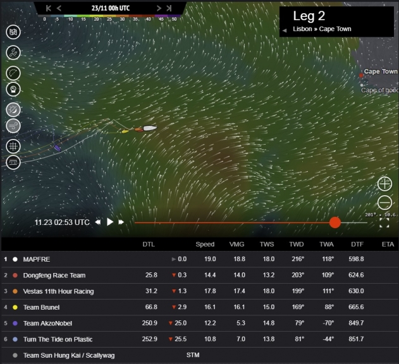Click 598.8 DTF value for MAPFRE
Viewport: 399px width, 364px height.
point(356,259)
